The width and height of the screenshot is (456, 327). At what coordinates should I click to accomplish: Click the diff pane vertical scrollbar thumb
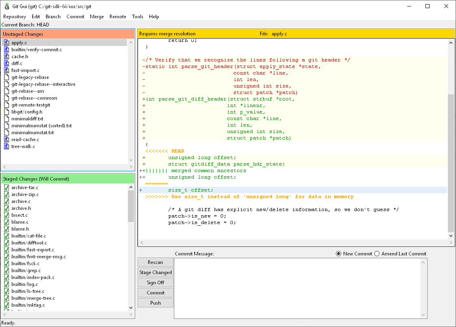(x=451, y=163)
